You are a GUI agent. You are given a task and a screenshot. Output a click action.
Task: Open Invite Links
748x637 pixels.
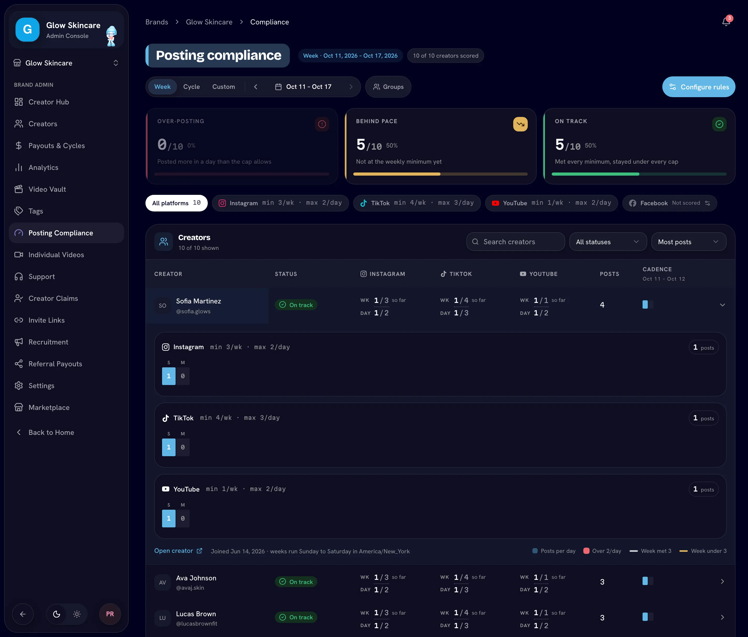66,320
